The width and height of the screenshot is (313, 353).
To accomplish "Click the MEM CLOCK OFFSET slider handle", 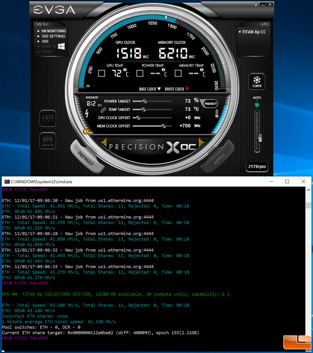I will coord(164,126).
